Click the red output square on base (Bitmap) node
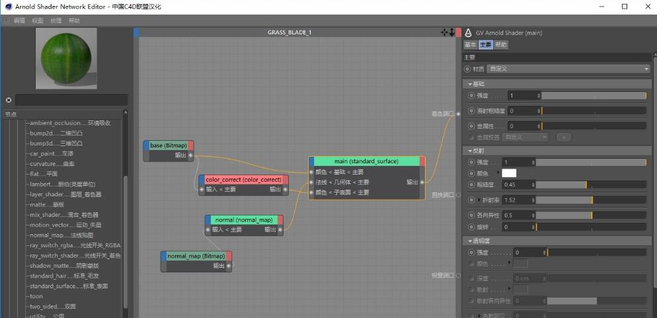This screenshot has height=318, width=657. (190, 145)
